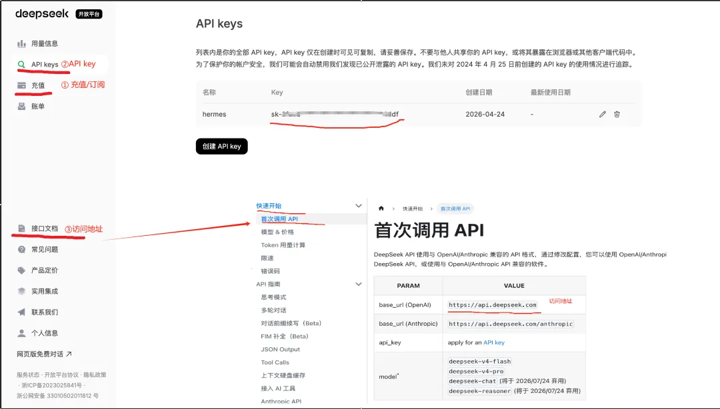Viewport: 720px width, 409px height.
Task: Click the 用量信息 bar chart icon
Action: [21, 43]
